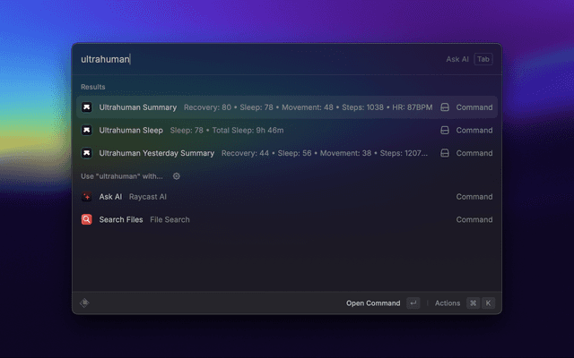Select the Search Files fallback command
Screen dimensions: 574x358
pyautogui.click(x=121, y=219)
